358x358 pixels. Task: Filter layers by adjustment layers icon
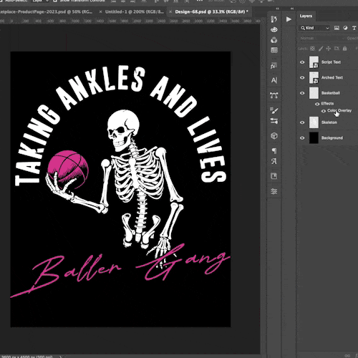345,28
